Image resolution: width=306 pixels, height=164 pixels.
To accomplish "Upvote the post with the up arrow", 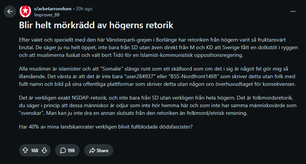I will tap(25, 150).
